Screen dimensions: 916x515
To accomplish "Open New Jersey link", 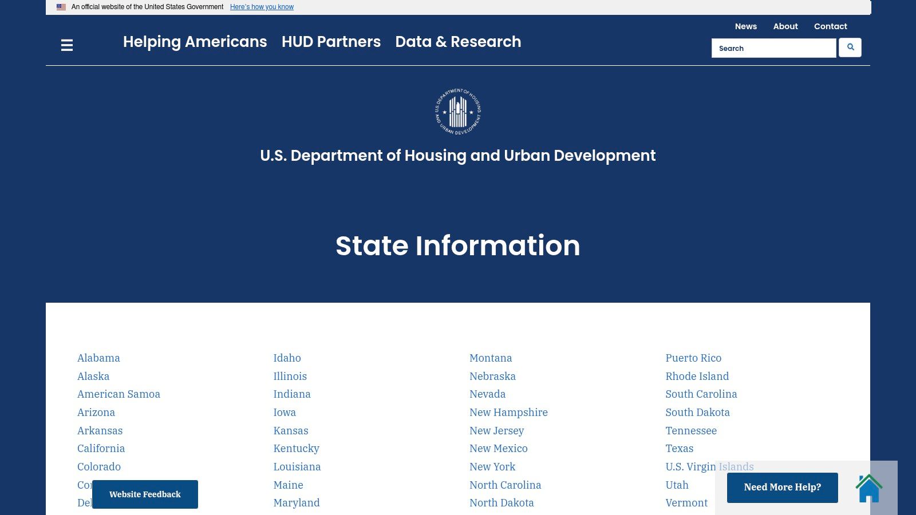I will pyautogui.click(x=496, y=431).
